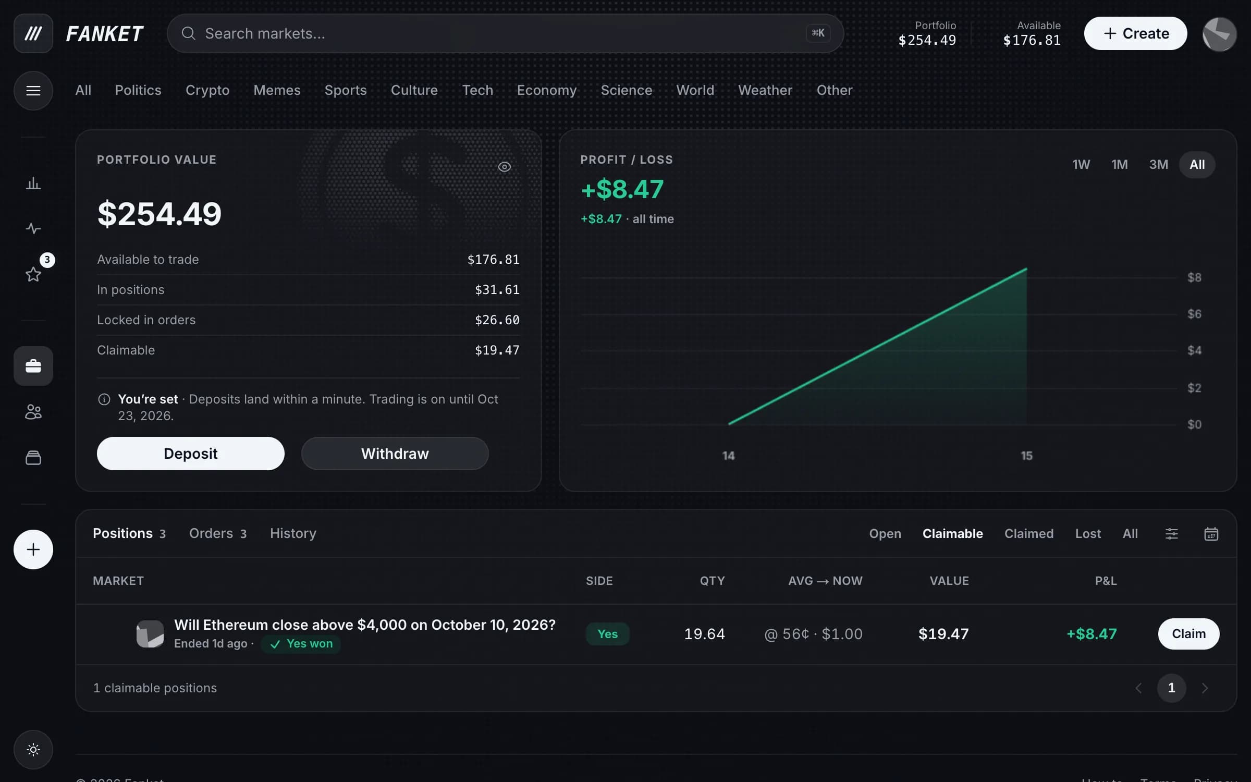Open the activity pulse icon
The image size is (1251, 782).
point(33,228)
